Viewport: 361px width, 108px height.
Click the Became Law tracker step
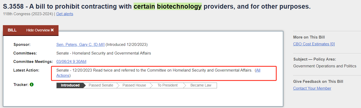pyautogui.click(x=201, y=85)
